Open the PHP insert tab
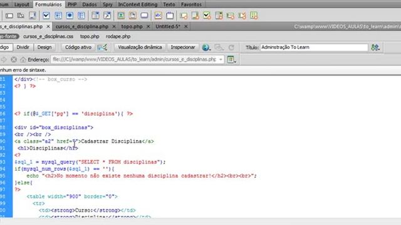Image resolution: width=401 pixels, height=225 pixels. 72,4
